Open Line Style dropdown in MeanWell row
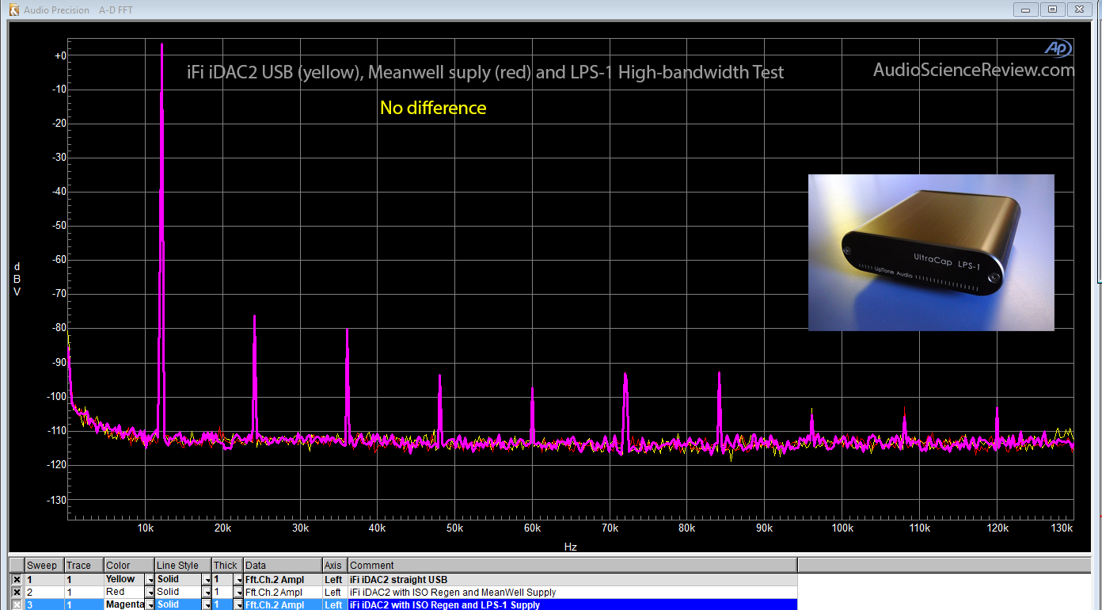This screenshot has height=610, width=1102. [x=207, y=593]
